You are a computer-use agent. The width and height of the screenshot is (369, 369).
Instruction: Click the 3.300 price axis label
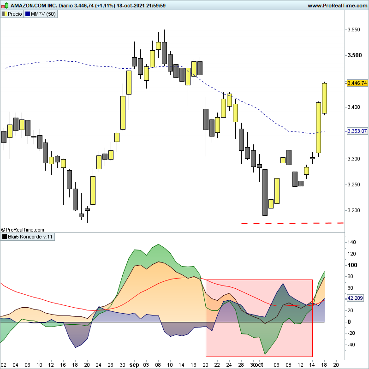[x=354, y=159]
